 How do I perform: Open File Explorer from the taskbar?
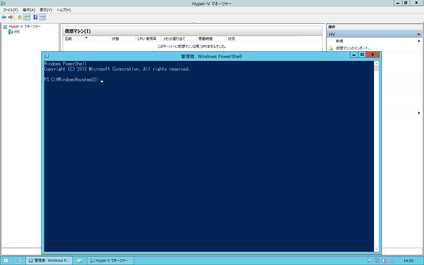pyautogui.click(x=79, y=261)
